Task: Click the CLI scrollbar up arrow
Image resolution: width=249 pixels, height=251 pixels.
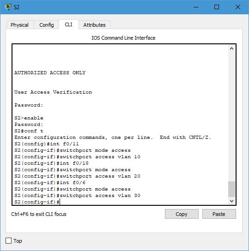Action: point(231,48)
